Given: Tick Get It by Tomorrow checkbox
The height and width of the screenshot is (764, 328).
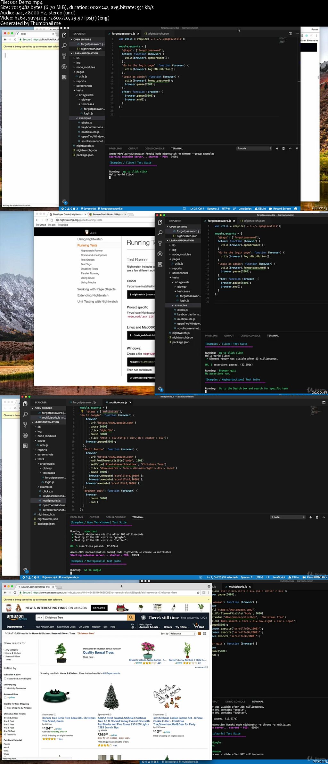Looking at the screenshot, I should [x=5, y=688].
